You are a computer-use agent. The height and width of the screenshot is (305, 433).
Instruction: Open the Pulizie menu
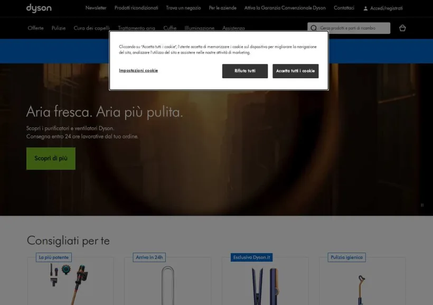[59, 28]
